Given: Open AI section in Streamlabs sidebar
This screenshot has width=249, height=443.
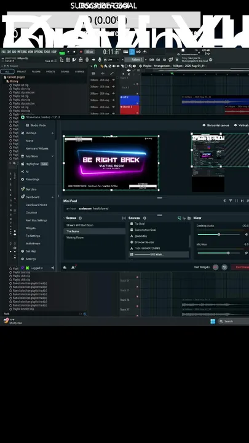Looking at the screenshot, I should (25, 172).
